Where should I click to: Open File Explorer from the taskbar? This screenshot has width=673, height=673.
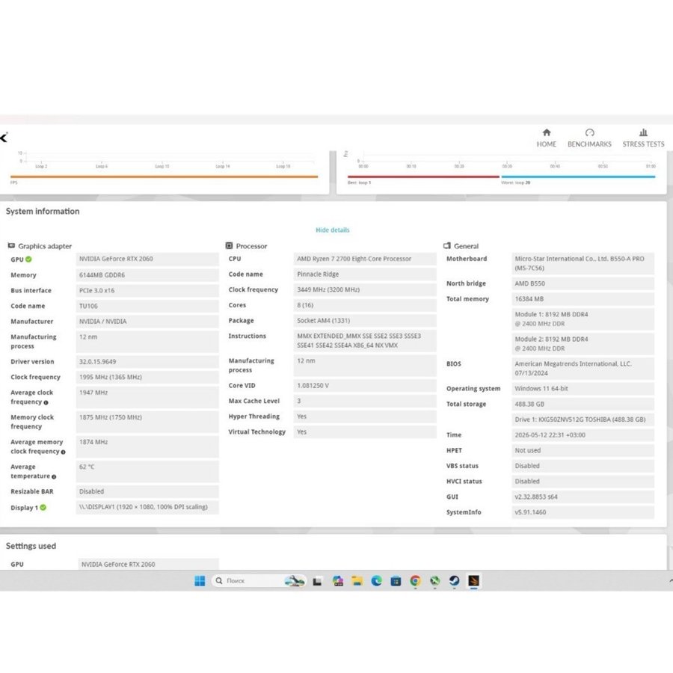click(x=357, y=581)
